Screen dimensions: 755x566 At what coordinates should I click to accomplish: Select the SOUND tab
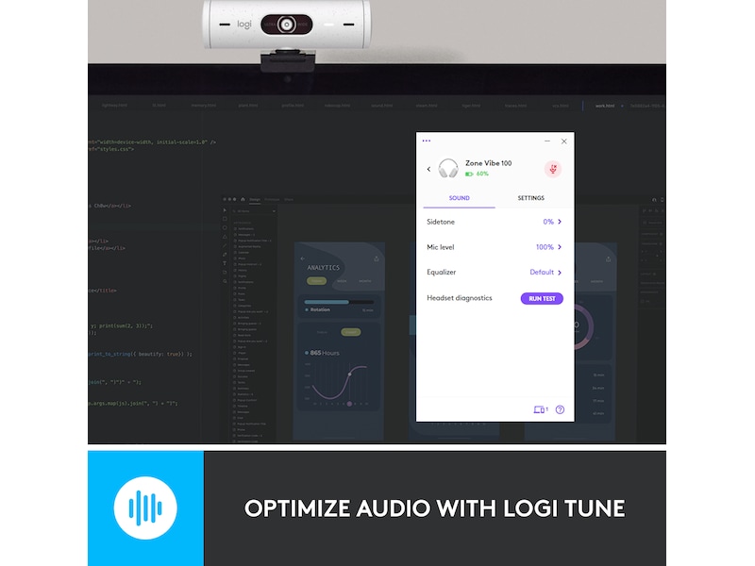[x=460, y=198]
